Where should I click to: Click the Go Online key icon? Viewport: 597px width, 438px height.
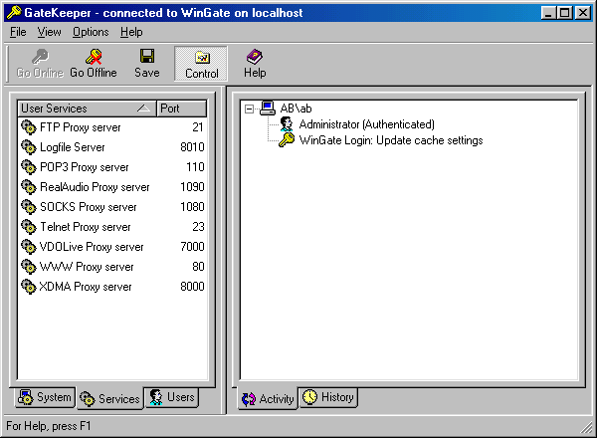[40, 57]
